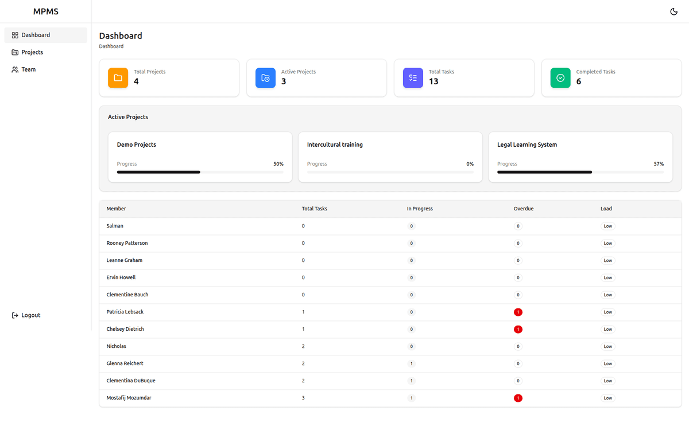Click Mostafij Mozumdar's in-progress count badge
This screenshot has height=423, width=689.
click(411, 398)
